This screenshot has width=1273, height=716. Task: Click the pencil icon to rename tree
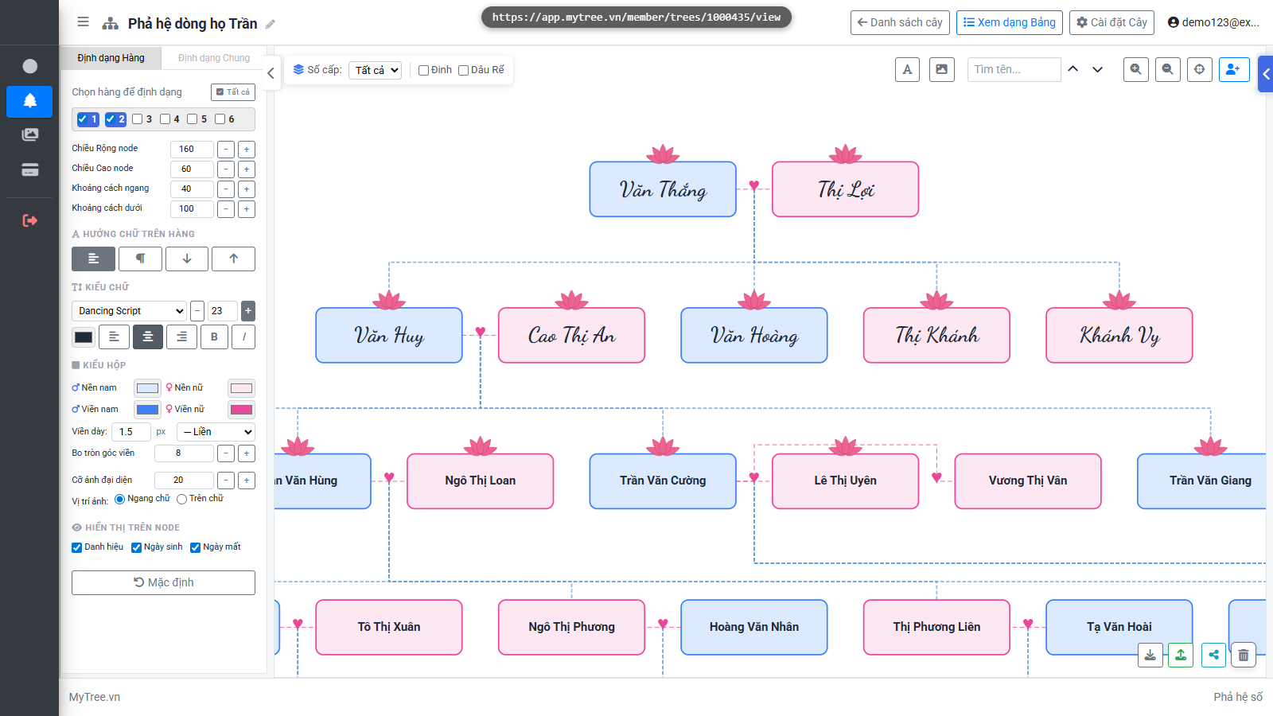271,24
